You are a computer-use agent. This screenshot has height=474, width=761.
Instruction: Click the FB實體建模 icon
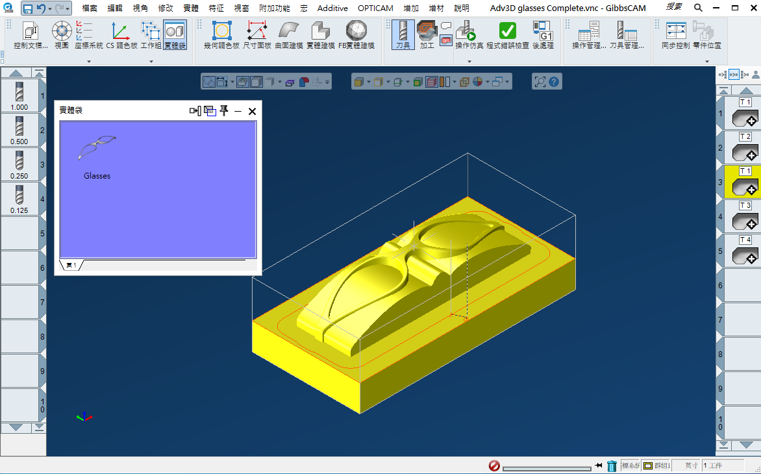point(356,31)
